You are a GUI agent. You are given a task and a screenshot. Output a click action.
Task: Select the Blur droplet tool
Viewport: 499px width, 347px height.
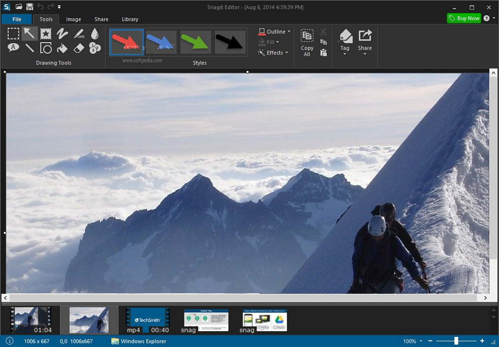(95, 33)
